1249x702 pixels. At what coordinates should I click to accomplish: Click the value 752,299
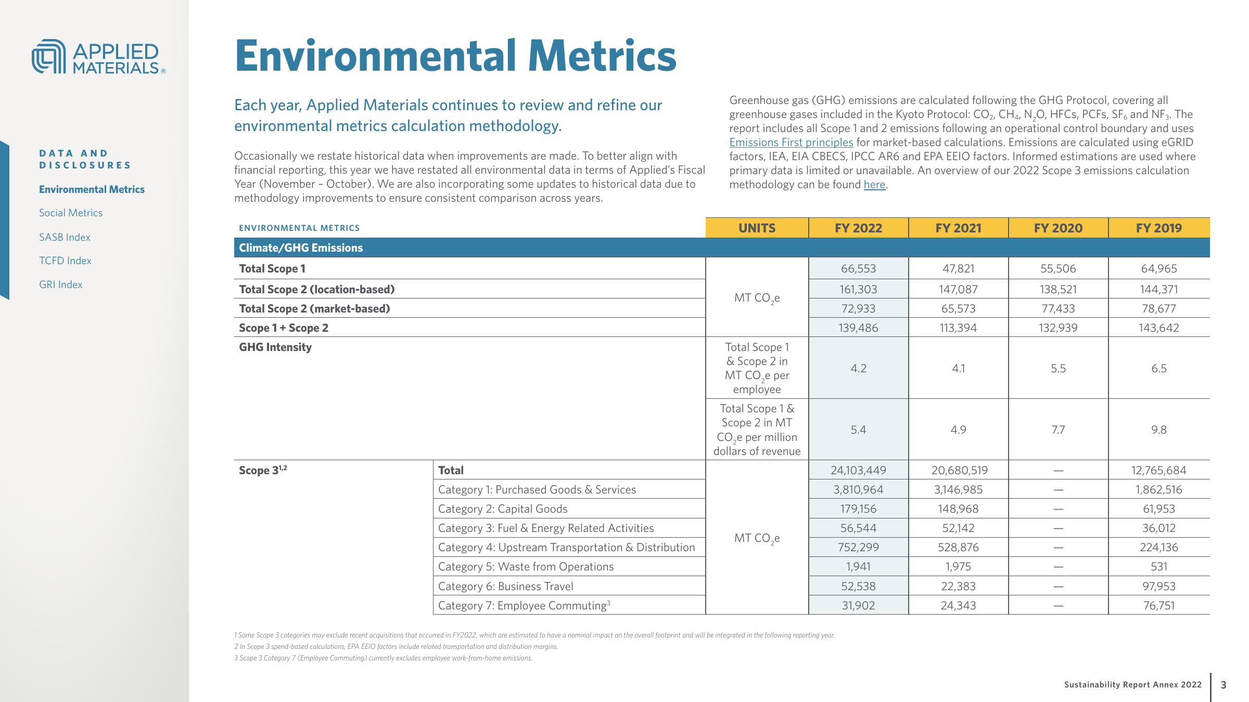point(858,547)
